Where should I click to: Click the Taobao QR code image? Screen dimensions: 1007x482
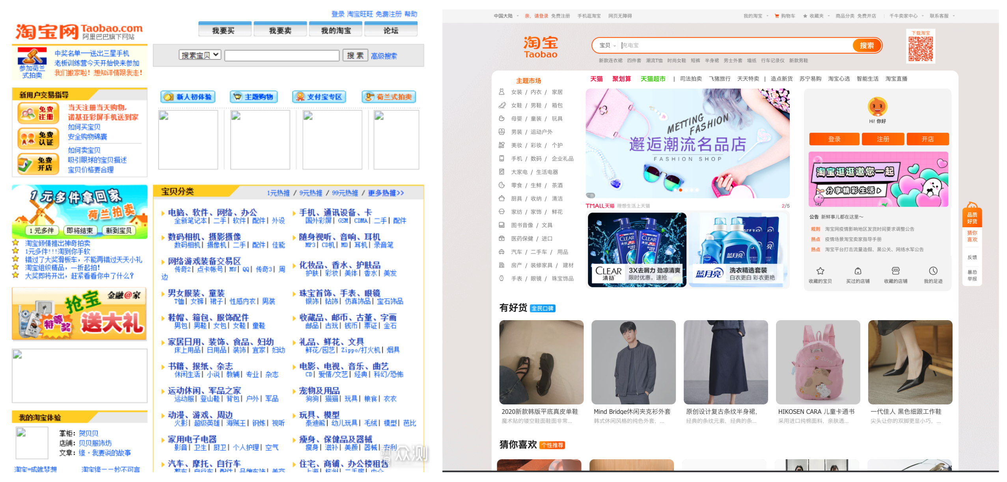coord(920,49)
